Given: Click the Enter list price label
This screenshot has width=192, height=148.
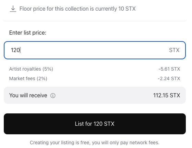Looking at the screenshot, I should click(x=28, y=33).
